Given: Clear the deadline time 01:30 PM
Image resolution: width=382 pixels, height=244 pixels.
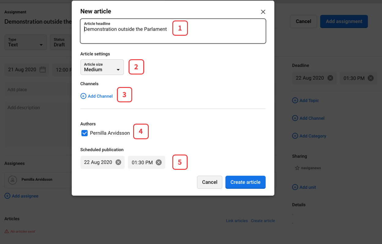Looking at the screenshot, I should 370,78.
